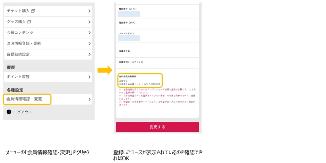The width and height of the screenshot is (326, 163).
Task: Click chevron on 自動継続設定 row
Action: point(89,54)
